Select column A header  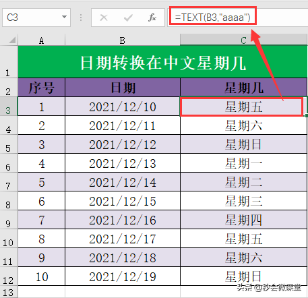41,40
